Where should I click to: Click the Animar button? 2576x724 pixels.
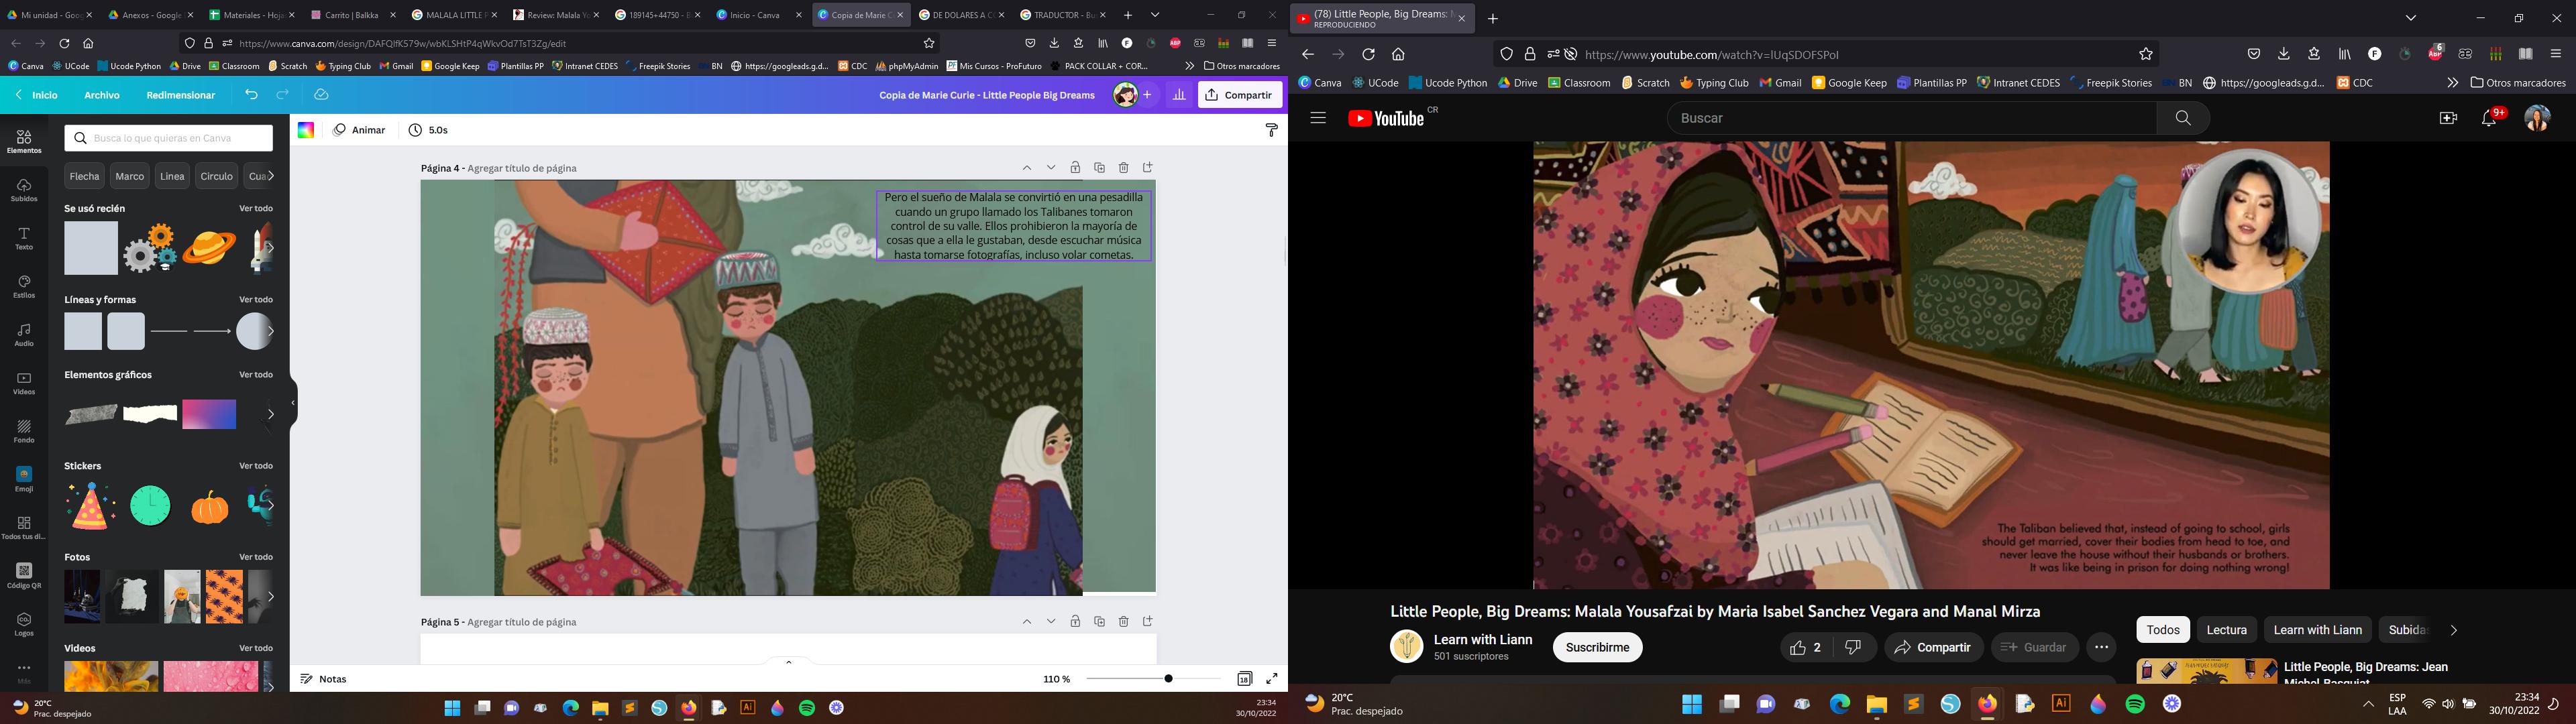360,130
